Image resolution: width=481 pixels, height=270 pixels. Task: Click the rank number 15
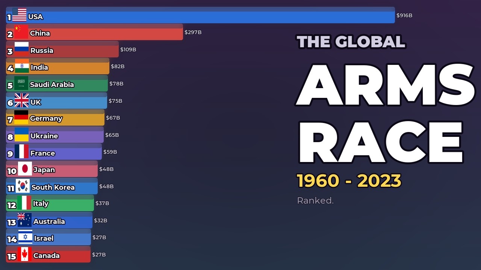coord(12,257)
